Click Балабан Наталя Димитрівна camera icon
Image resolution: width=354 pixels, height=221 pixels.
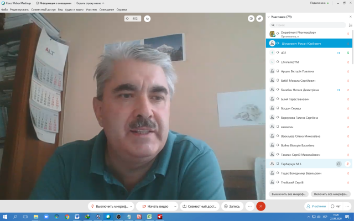coord(339,90)
